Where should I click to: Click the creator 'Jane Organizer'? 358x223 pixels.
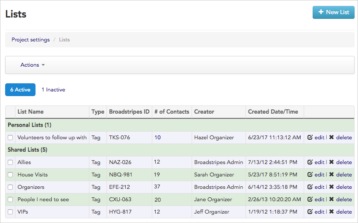pos(213,200)
